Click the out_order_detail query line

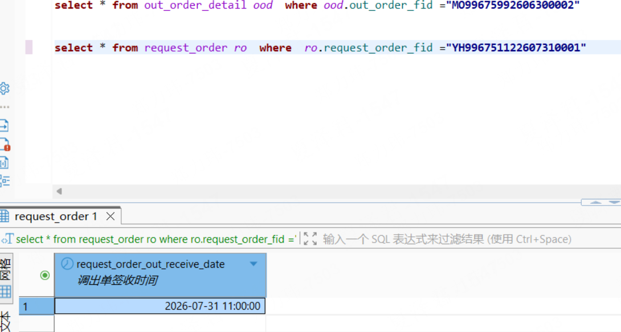pyautogui.click(x=317, y=6)
